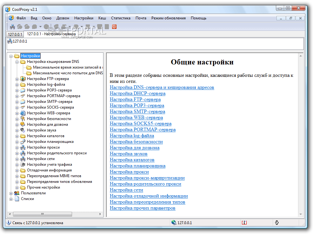Click the tree scrollbar right arrow
Viewport: 313px width, 234px height.
pos(100,214)
